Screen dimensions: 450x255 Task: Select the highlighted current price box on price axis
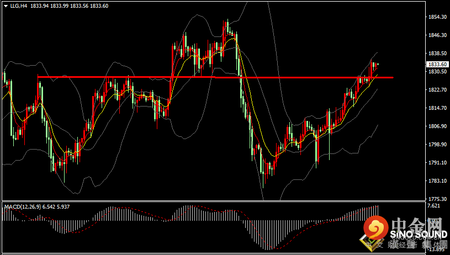(437, 64)
